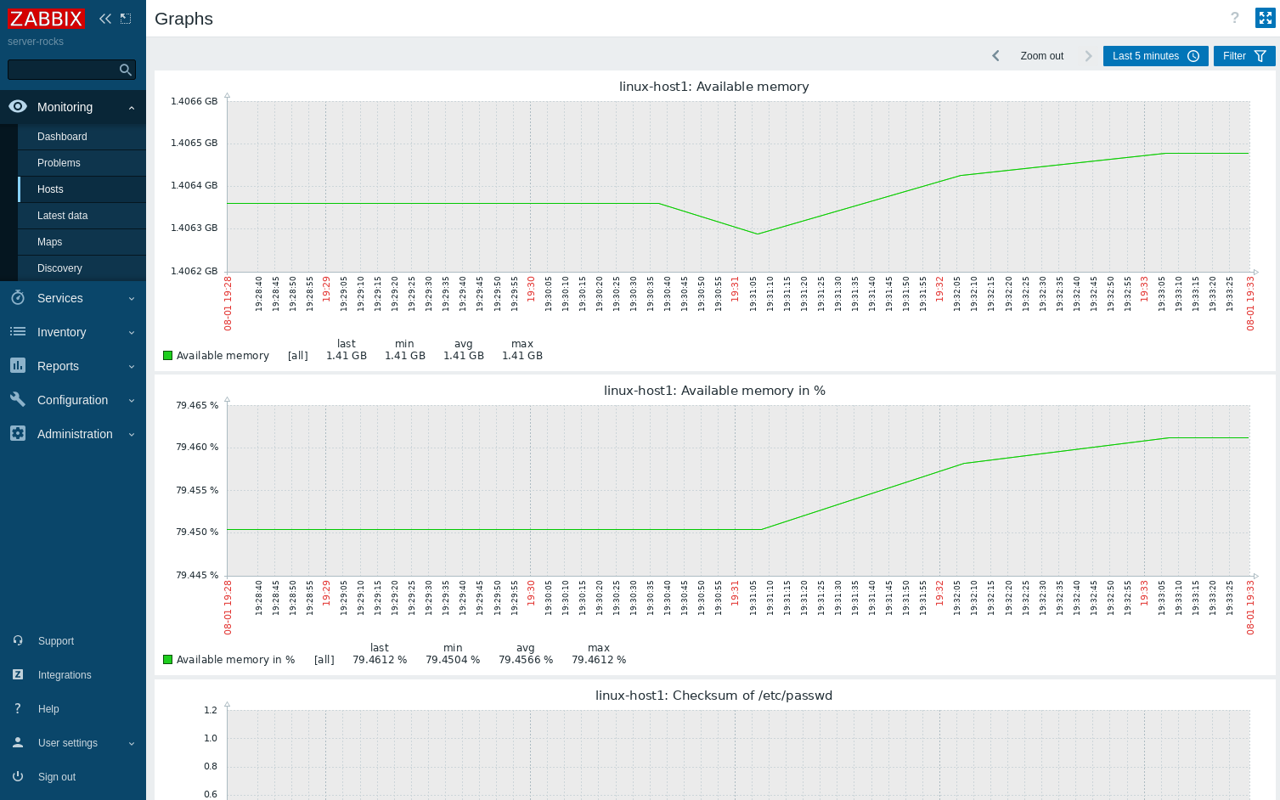
Task: Click the Configuration wrench icon
Action: [x=18, y=399]
